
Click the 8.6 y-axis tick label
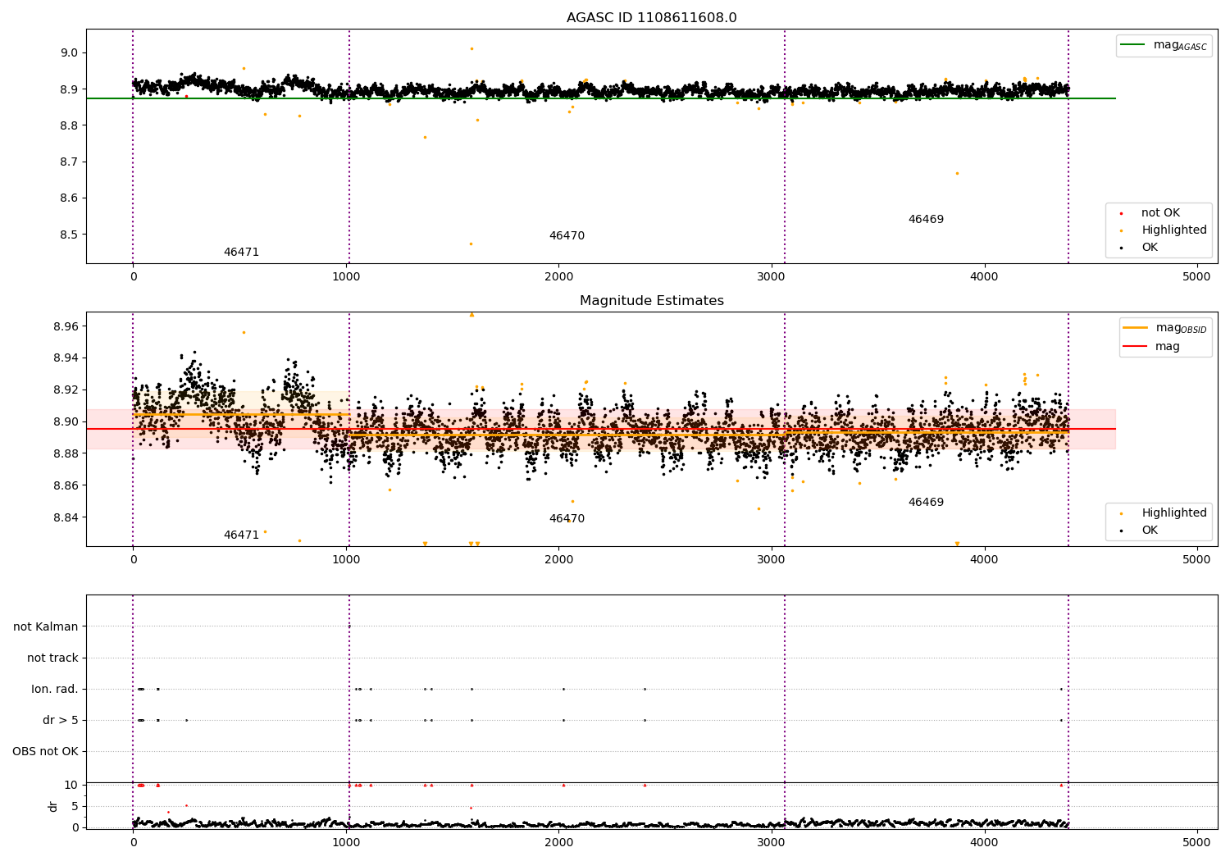tap(69, 198)
